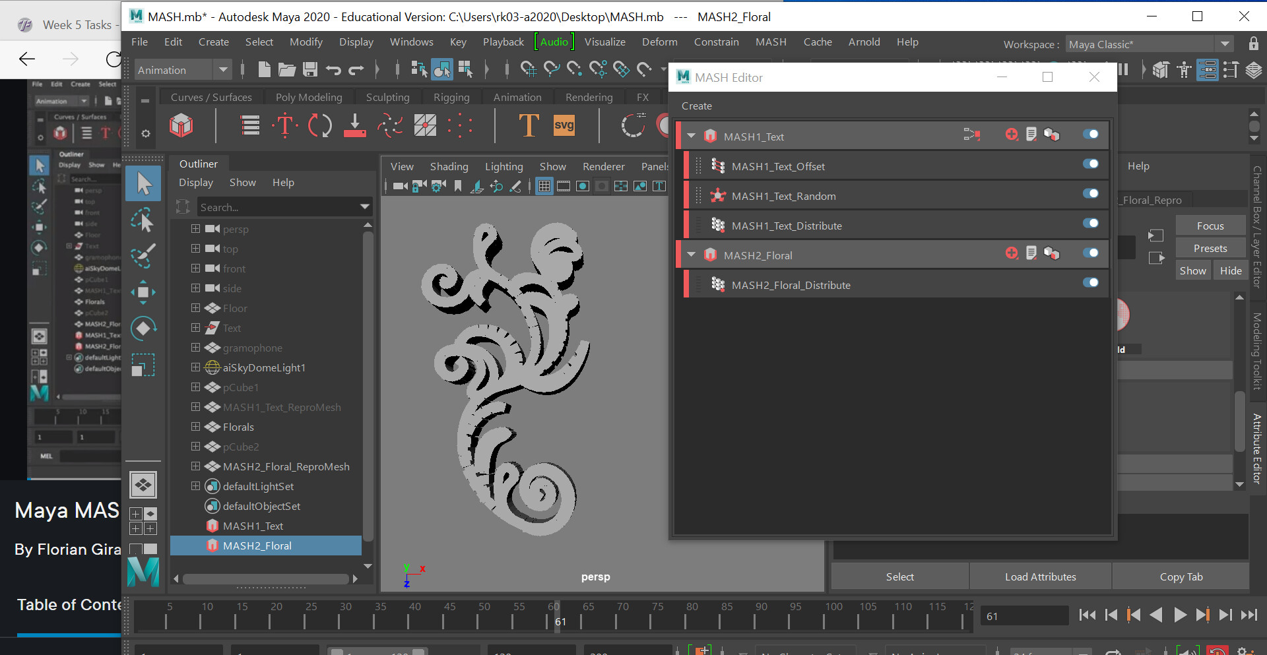Image resolution: width=1267 pixels, height=655 pixels.
Task: Toggle the MASH1_Text_Offset enable switch
Action: (x=1090, y=164)
